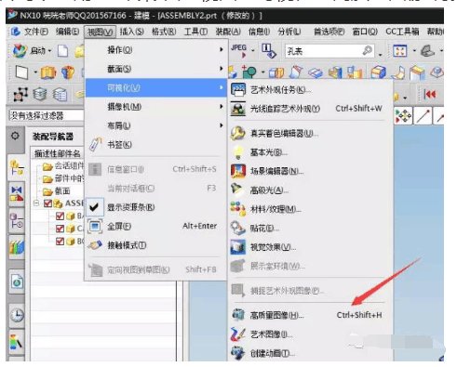Open the 插入 Insert menu

tap(132, 32)
